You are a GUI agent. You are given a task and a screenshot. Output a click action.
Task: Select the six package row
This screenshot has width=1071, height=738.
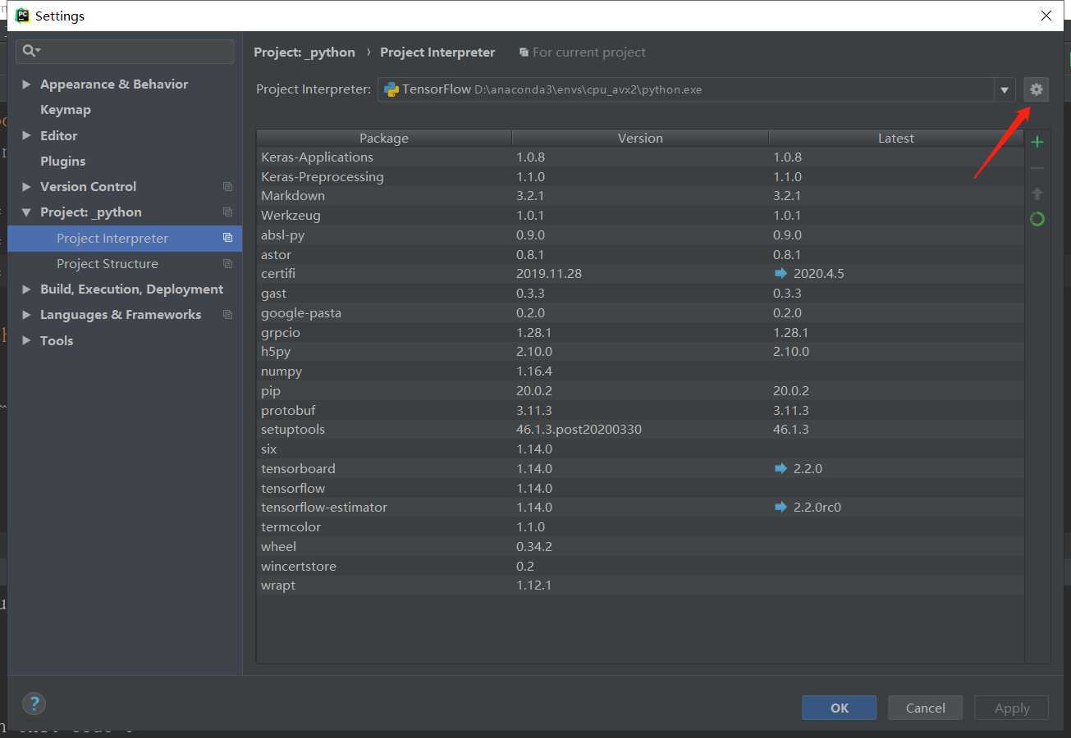click(640, 449)
